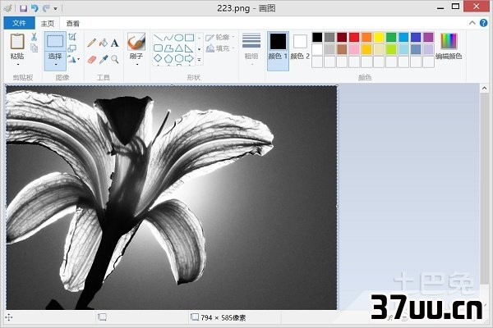Image resolution: width=493 pixels, height=328 pixels.
Task: Pick the orange color swatch
Action: tap(366, 37)
